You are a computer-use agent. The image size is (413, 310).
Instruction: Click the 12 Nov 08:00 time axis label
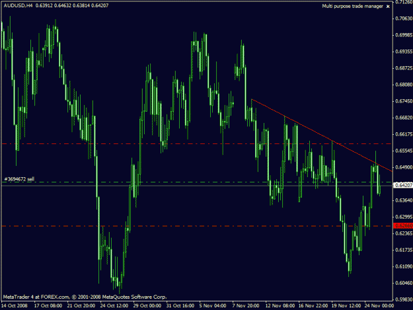pos(280,305)
